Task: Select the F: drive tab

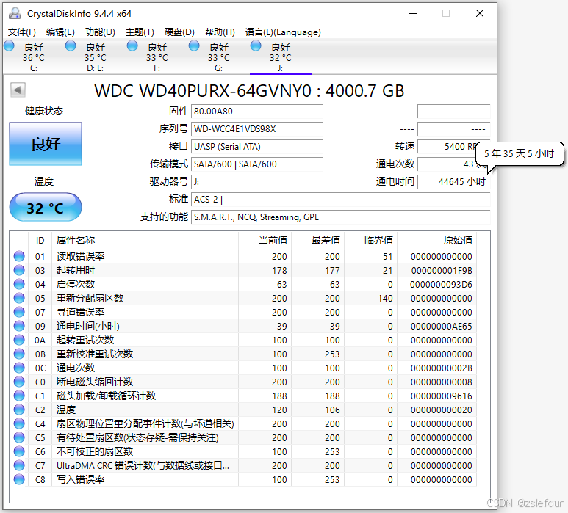Action: (x=157, y=57)
